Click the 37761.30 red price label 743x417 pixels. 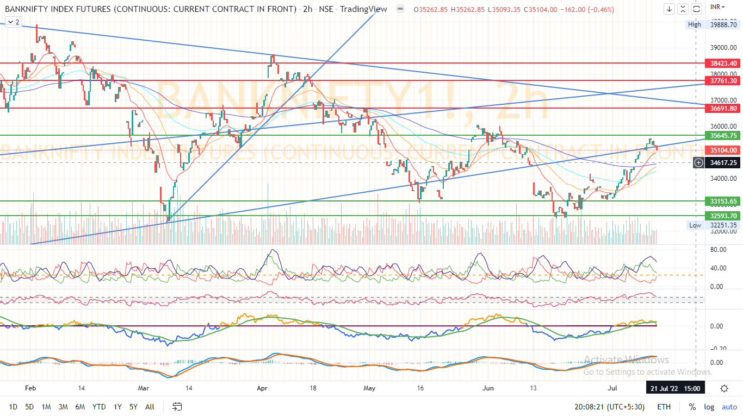pos(723,80)
